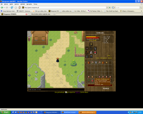Screen dimensions: 143x114
Task: Go to the Firefox home page
Action: tap(19, 7)
